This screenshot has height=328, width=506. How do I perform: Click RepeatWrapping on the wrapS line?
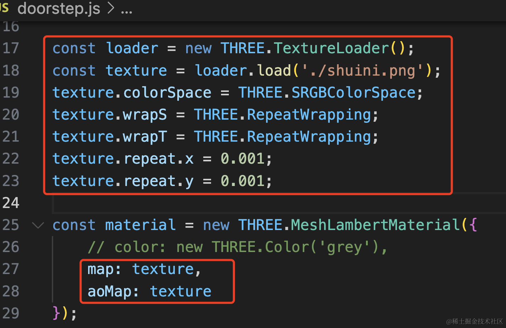(x=309, y=115)
